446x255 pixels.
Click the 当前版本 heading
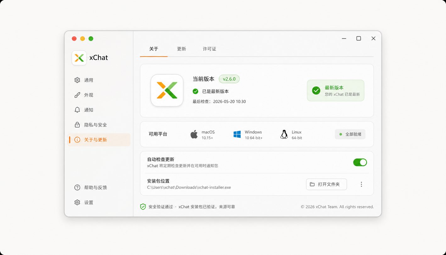(203, 79)
